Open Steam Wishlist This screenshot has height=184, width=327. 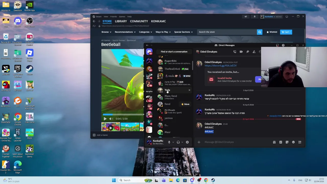pyautogui.click(x=272, y=32)
